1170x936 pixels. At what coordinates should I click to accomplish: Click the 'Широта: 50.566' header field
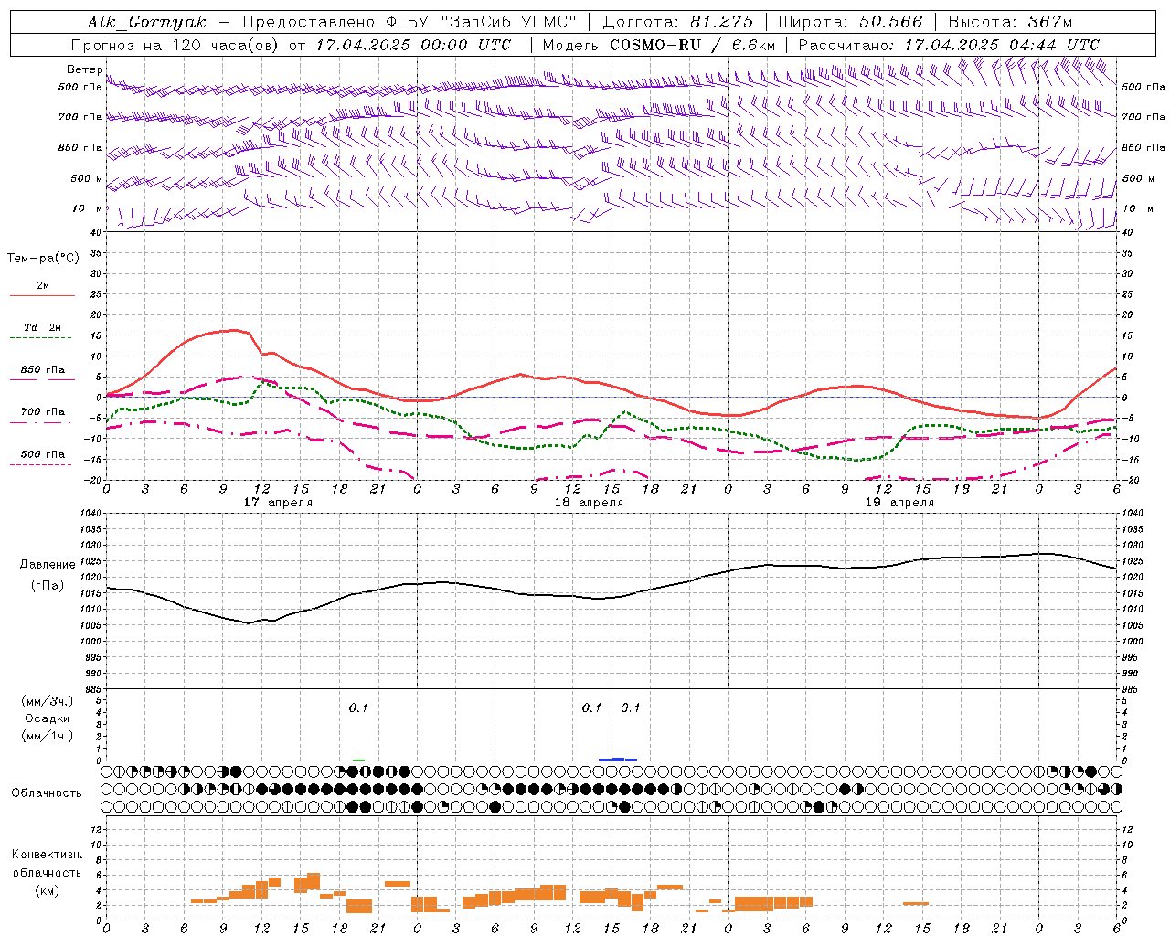(850, 22)
